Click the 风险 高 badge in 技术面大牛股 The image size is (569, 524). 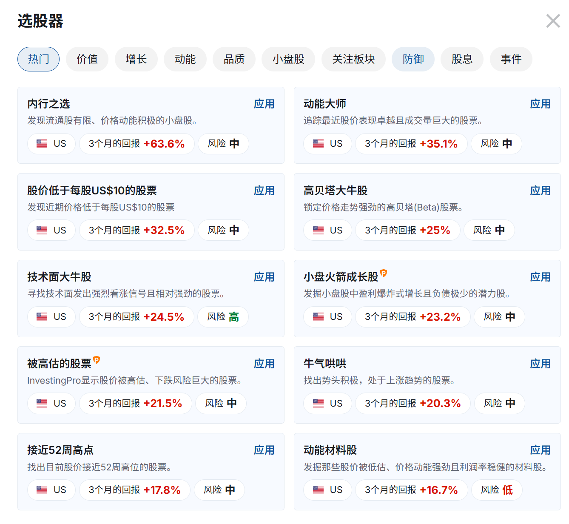pyautogui.click(x=223, y=317)
